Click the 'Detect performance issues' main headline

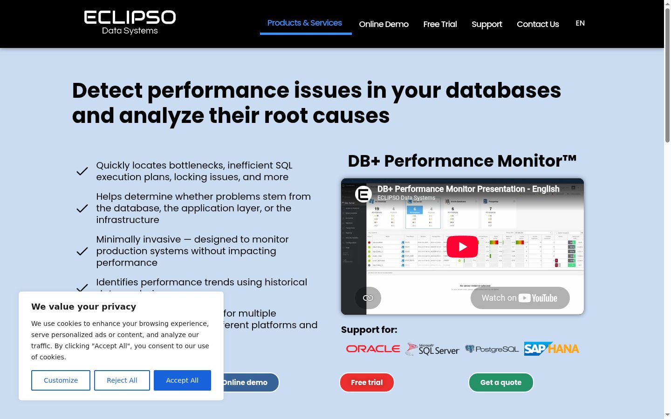(316, 103)
